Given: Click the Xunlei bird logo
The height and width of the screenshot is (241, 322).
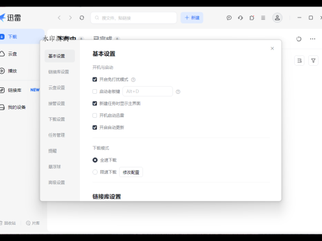Looking at the screenshot, I should coord(3,18).
